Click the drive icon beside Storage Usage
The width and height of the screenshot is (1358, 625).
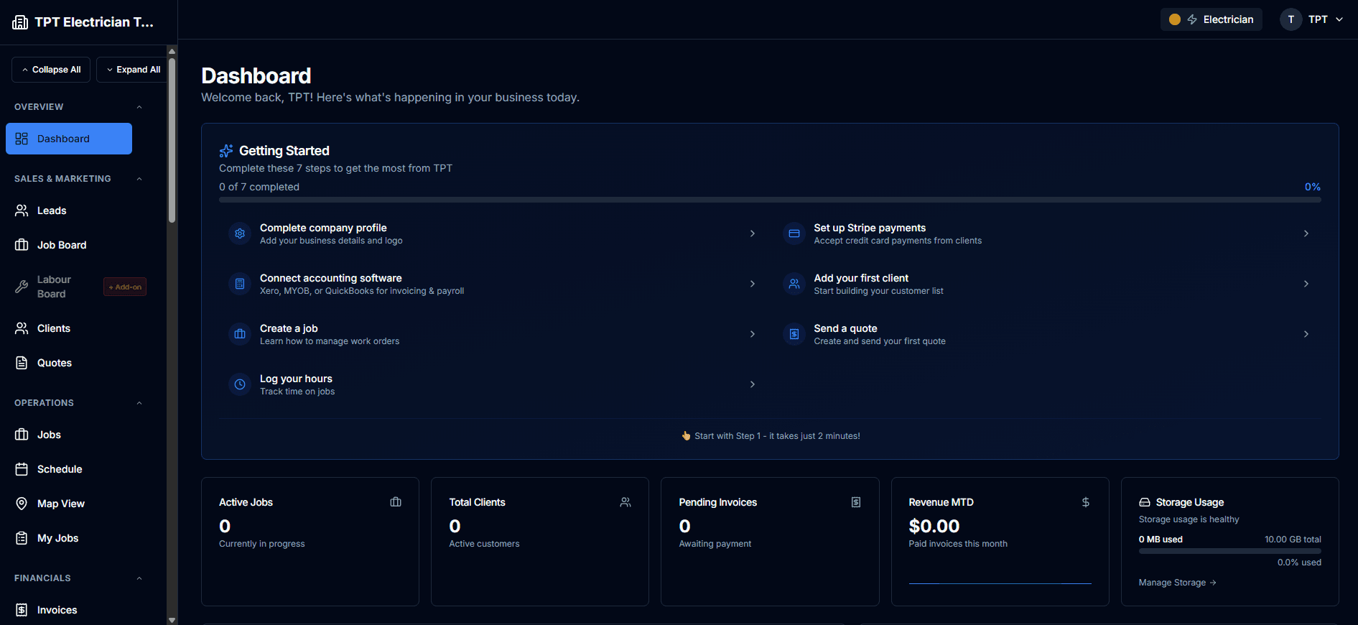pyautogui.click(x=1145, y=502)
